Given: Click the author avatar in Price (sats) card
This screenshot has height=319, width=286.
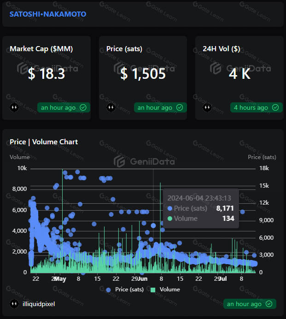Looking at the screenshot, I should pos(111,107).
